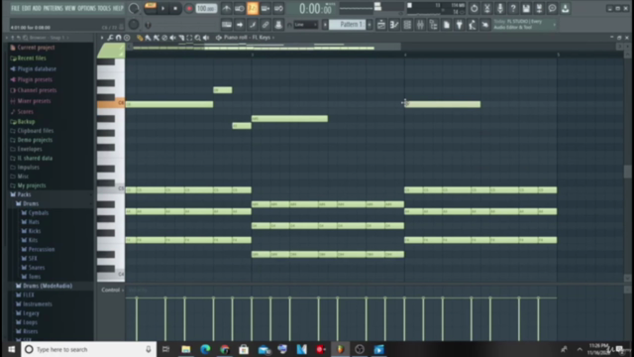
Task: Toggle pattern/song mode switch
Action: [150, 8]
